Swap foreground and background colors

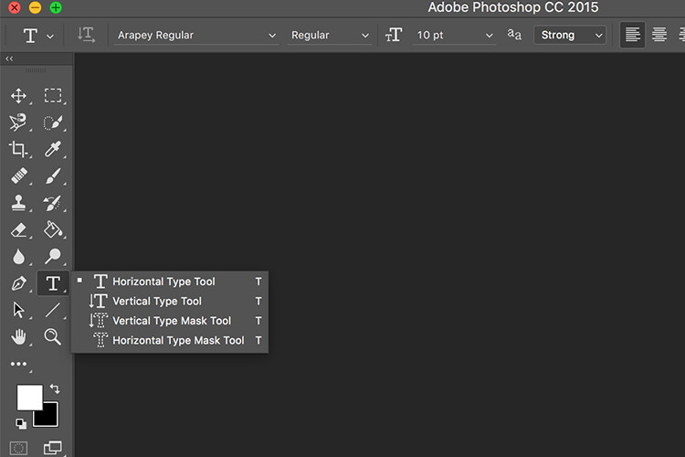[x=55, y=389]
